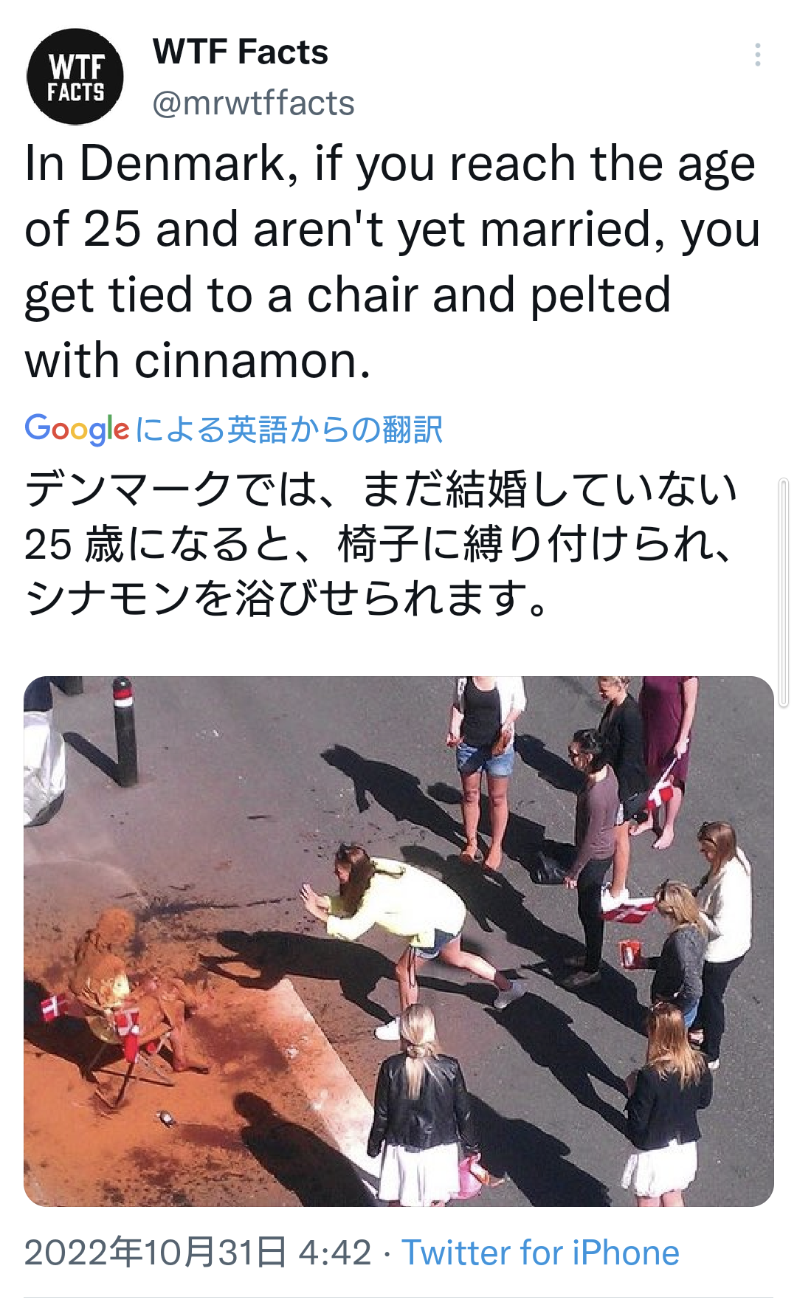Open the WTF Facts display name link
The image size is (797, 1308).
pyautogui.click(x=240, y=52)
